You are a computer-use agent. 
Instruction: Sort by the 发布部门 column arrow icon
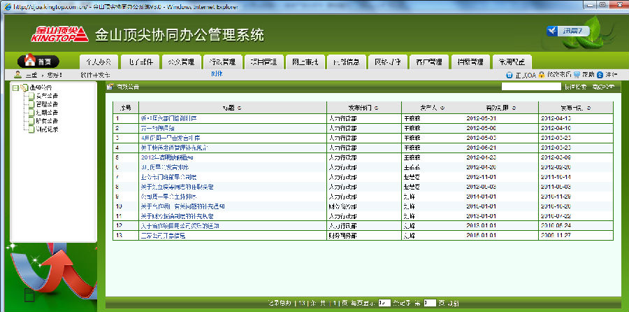point(377,108)
